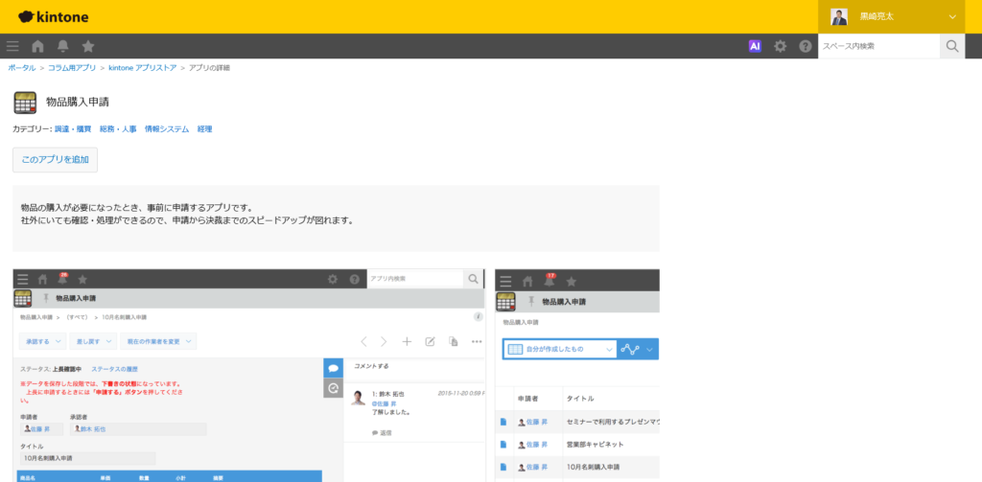Open the settings gear icon
The image size is (982, 482).
coord(780,46)
